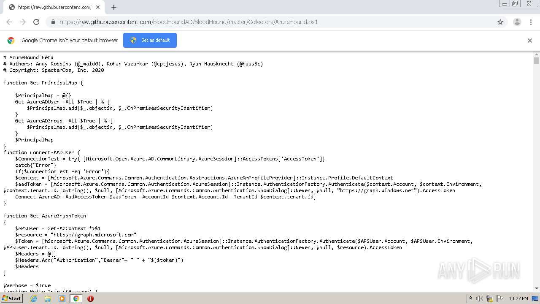Click the "$Verbose = $True" line
The image size is (540, 304).
tap(27, 285)
